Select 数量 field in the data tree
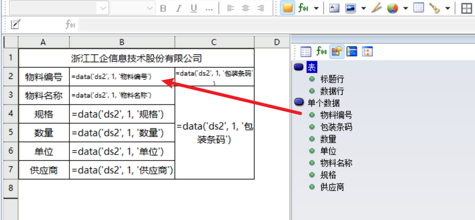 328,139
